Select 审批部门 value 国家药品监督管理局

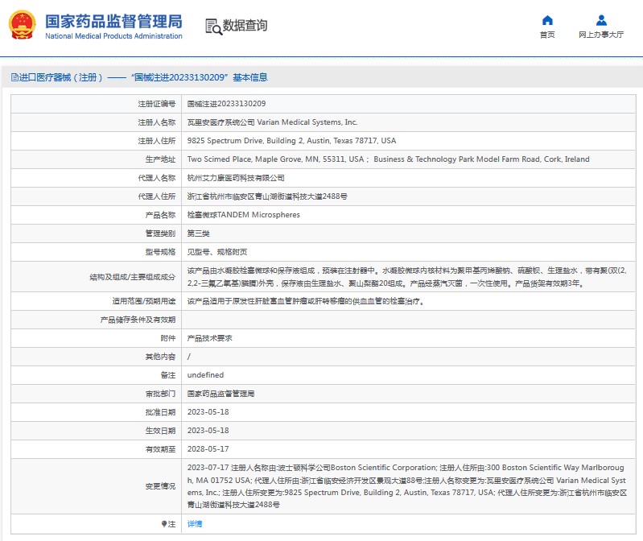[x=221, y=394]
